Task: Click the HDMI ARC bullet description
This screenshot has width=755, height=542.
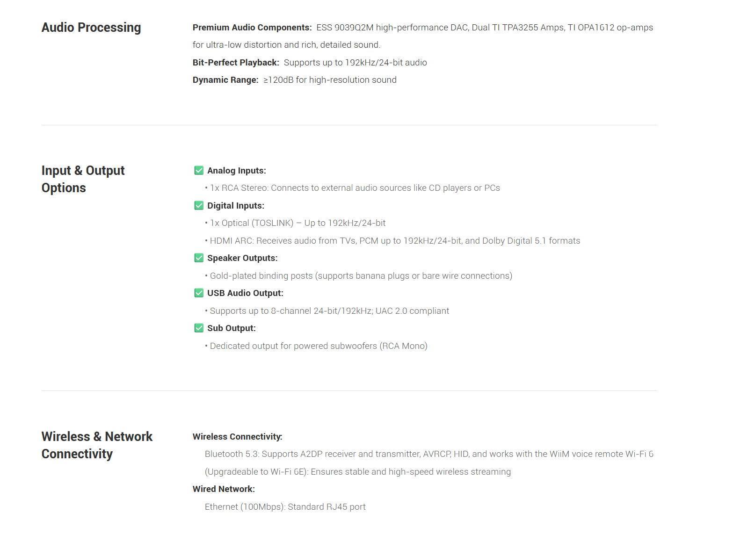Action: coord(395,241)
